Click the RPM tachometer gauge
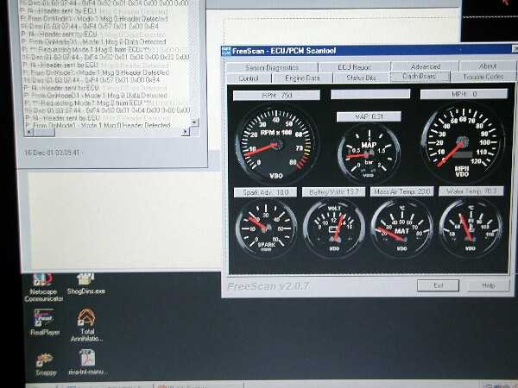 (277, 144)
